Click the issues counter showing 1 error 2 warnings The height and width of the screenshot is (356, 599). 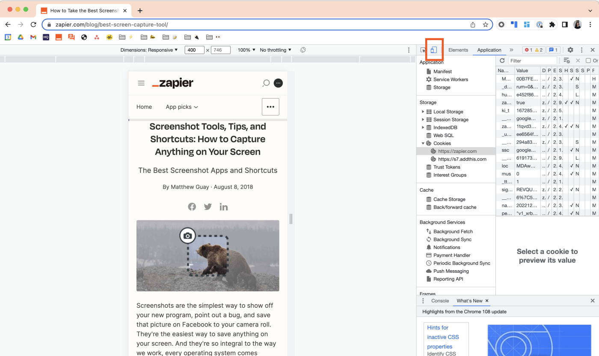[534, 50]
